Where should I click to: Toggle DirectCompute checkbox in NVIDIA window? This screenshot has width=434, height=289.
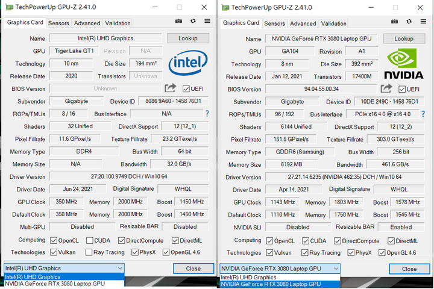pyautogui.click(x=337, y=241)
